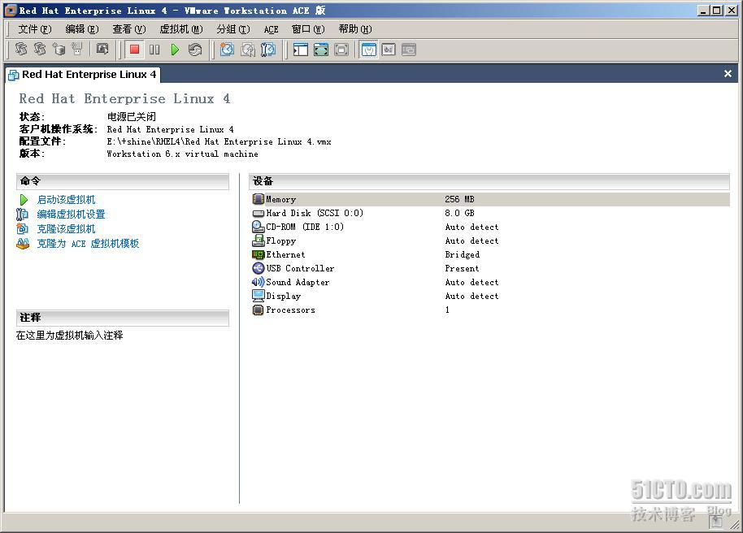Select the appliance view toolbar icon
The image size is (743, 533).
(x=389, y=50)
